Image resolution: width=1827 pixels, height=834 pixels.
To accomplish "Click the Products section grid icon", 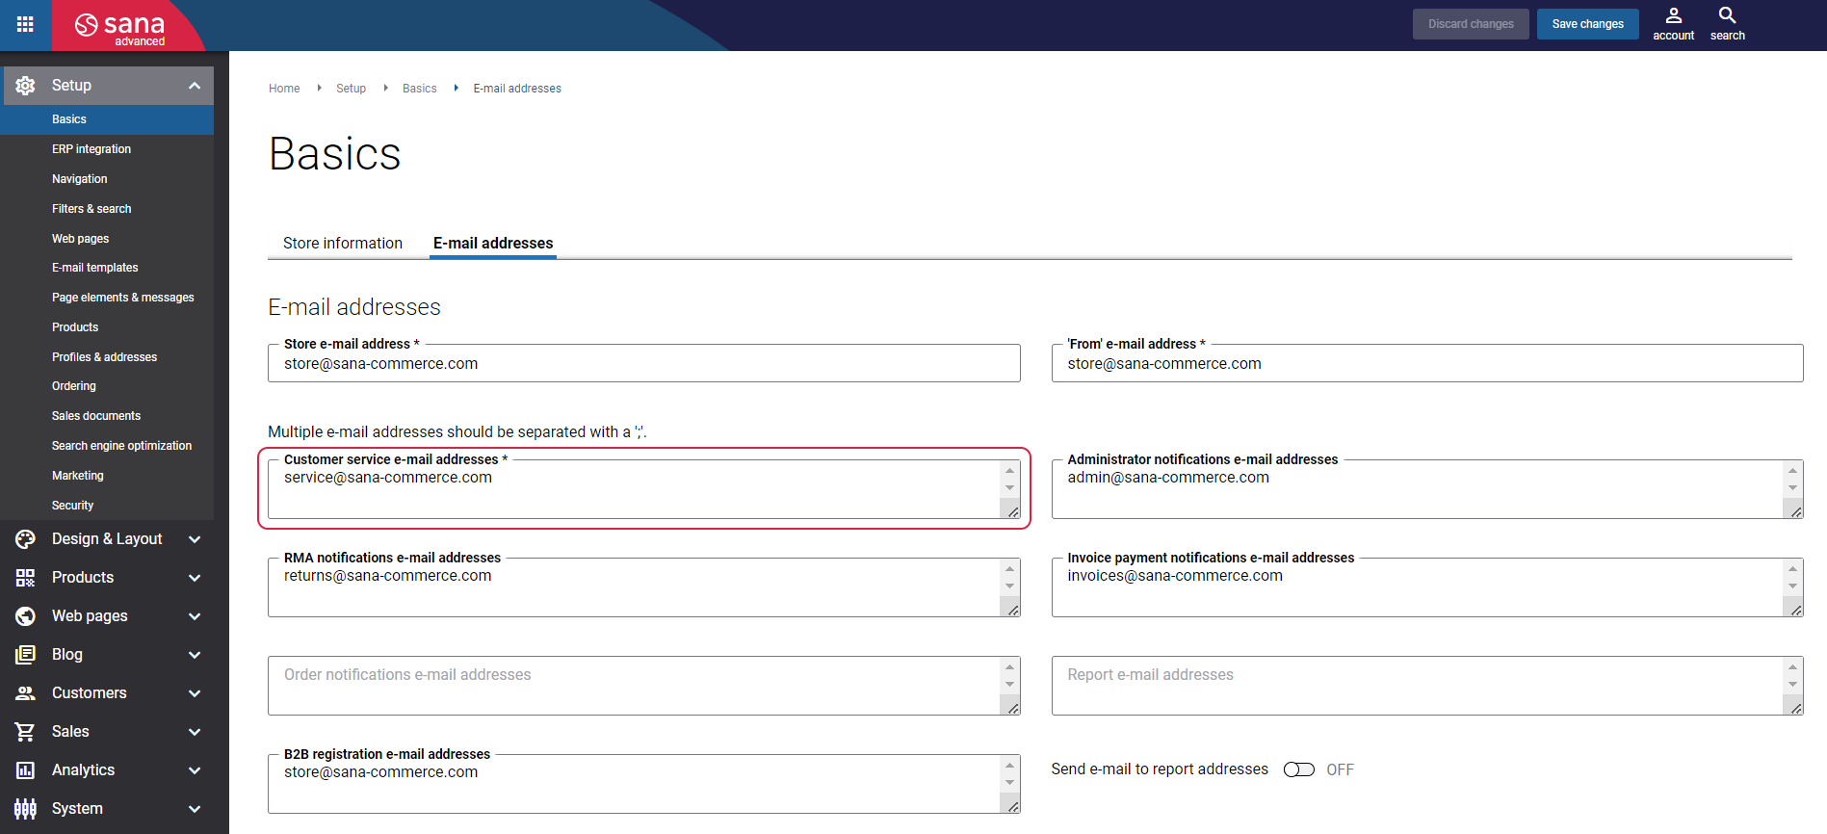I will [26, 578].
